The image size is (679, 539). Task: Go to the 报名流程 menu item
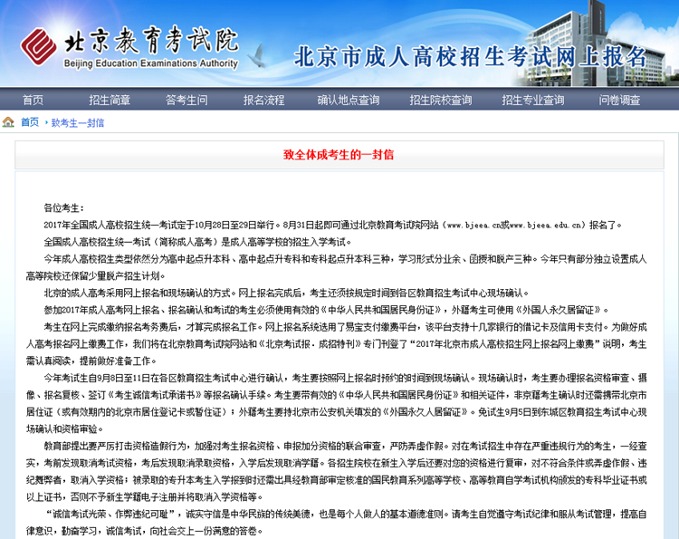264,100
